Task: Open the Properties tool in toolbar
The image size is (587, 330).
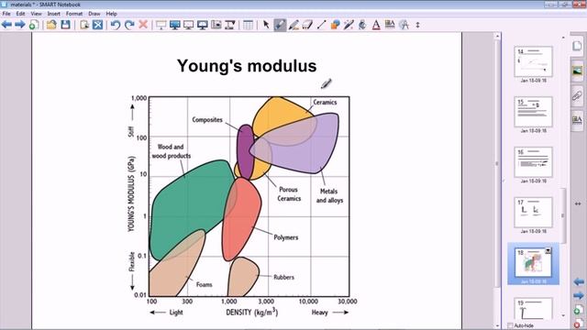Action: tap(390, 25)
